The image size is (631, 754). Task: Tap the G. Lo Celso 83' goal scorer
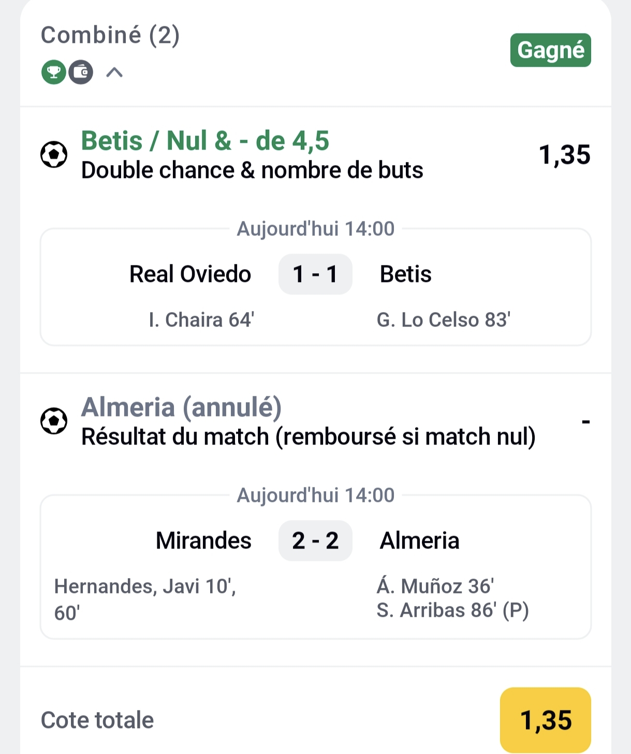coord(444,320)
